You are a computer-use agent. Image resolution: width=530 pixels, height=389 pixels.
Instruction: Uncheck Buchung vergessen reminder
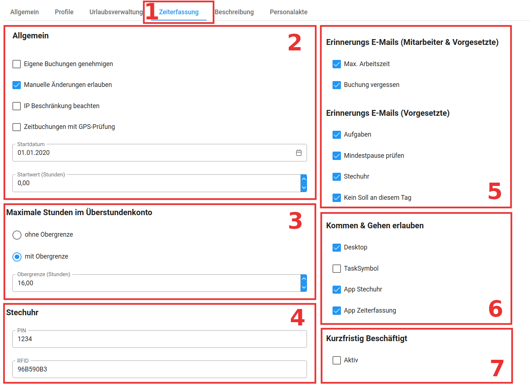click(337, 85)
